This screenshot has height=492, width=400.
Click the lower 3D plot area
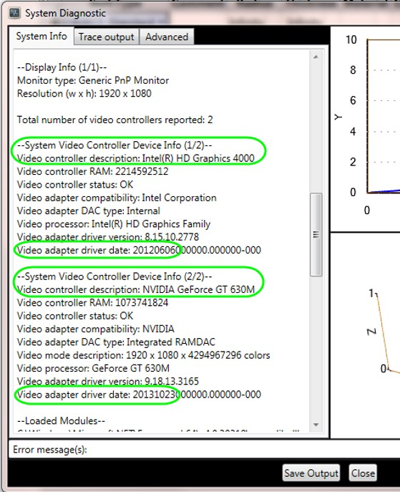(x=366, y=335)
